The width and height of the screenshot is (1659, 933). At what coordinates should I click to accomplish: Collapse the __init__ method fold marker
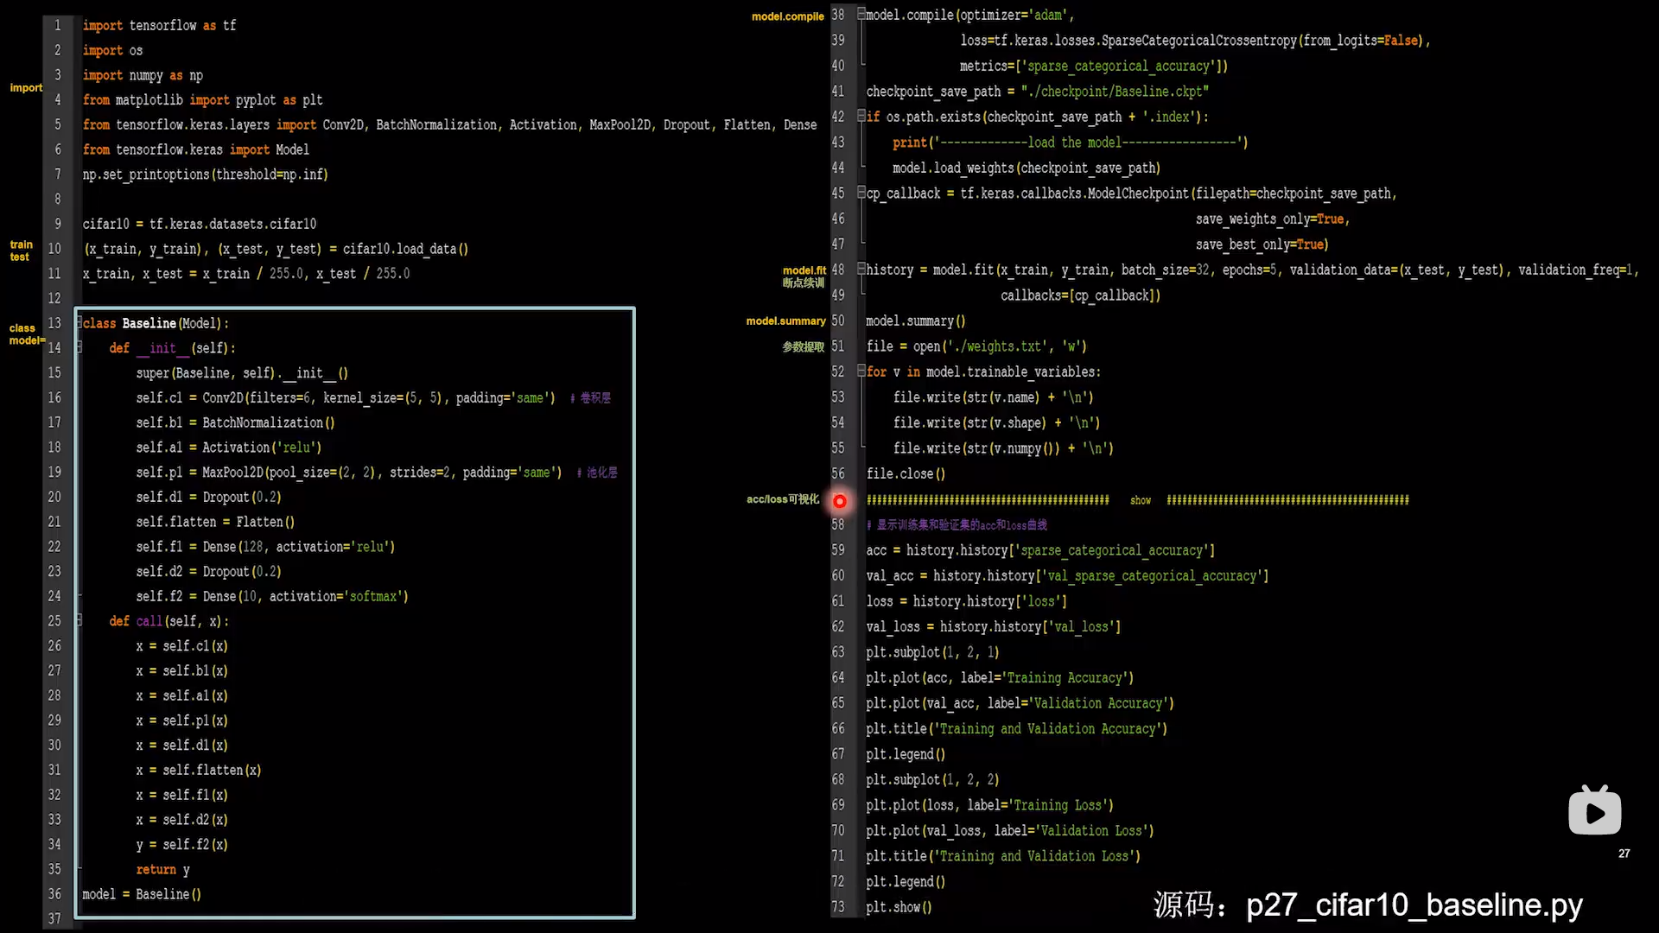[x=79, y=347]
